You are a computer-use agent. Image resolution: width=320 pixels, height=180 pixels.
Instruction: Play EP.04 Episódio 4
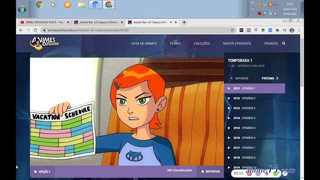254,118
